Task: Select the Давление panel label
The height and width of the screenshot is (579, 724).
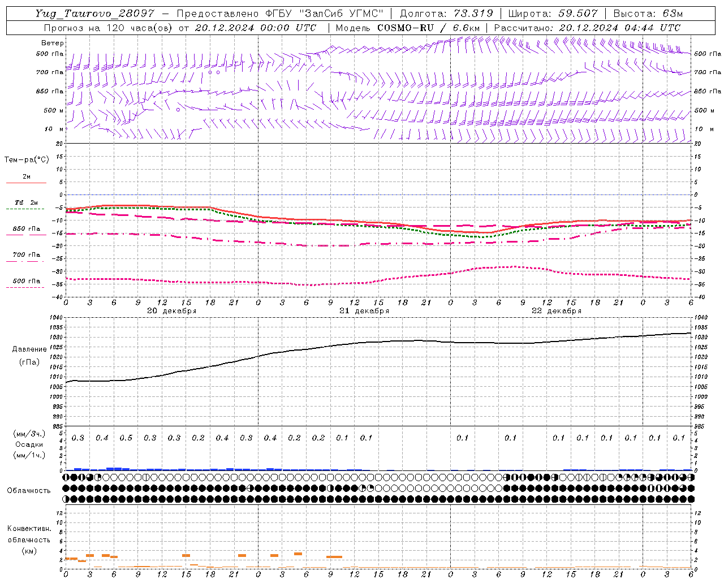Action: (29, 349)
